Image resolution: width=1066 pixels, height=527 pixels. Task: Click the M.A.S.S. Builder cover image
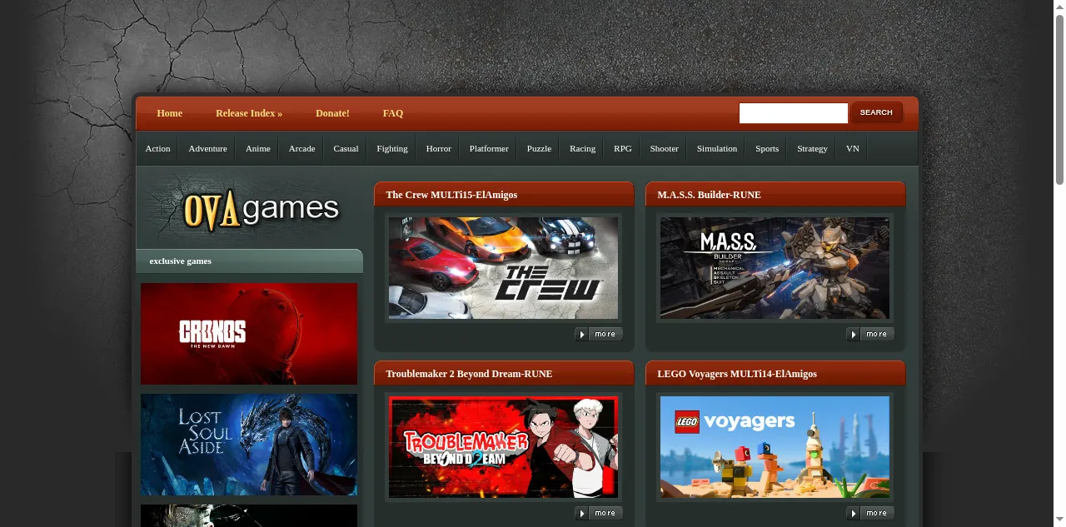(775, 268)
